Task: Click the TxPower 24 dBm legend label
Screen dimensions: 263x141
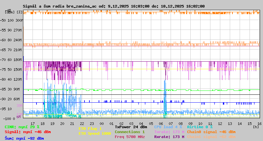Action: tap(131, 127)
